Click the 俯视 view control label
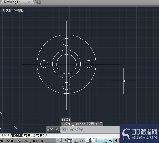159x143 pixels. pyautogui.click(x=6, y=10)
